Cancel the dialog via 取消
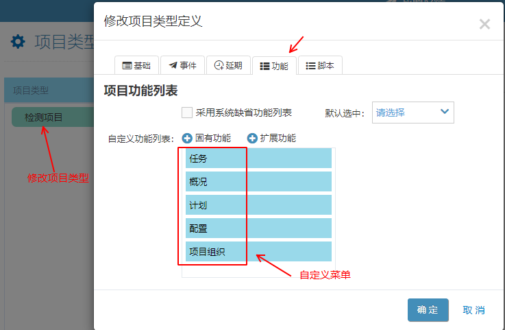The image size is (505, 330). 473,310
